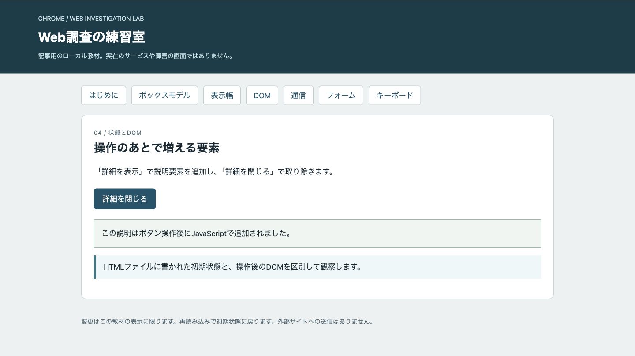
Task: Switch to the ボックスモデル tab
Action: click(x=164, y=95)
